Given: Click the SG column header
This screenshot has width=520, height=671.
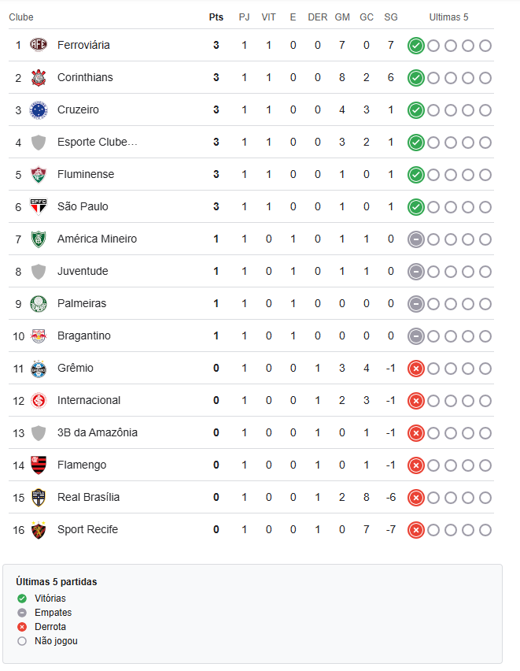Looking at the screenshot, I should coord(391,17).
